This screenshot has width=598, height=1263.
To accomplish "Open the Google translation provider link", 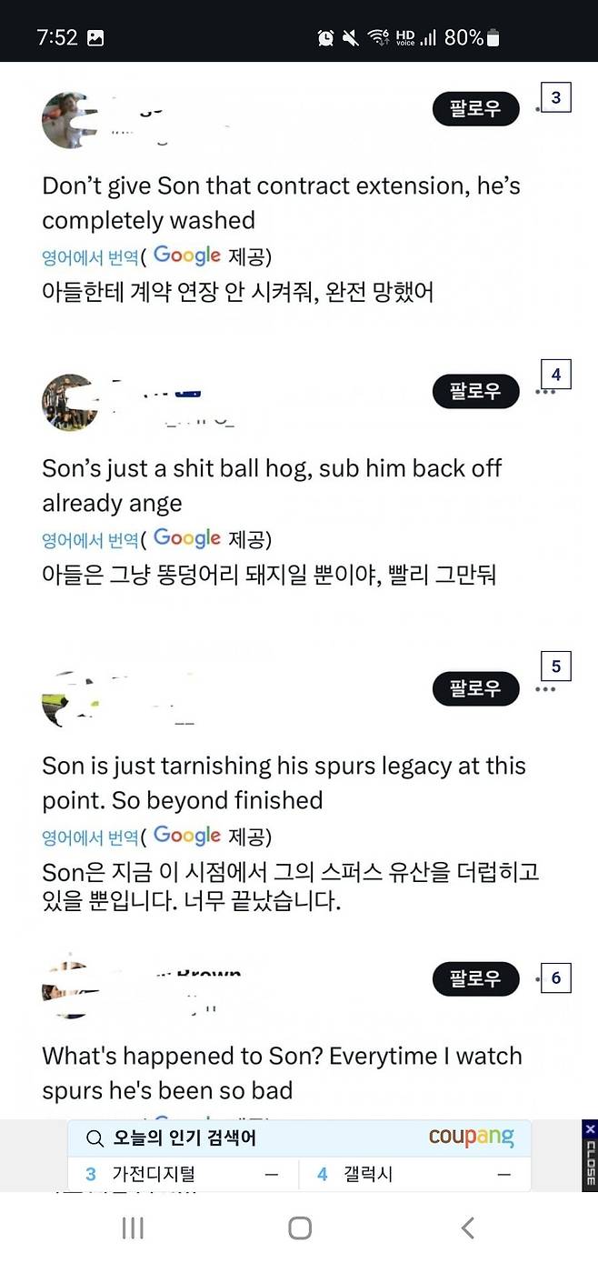I will coord(186,256).
